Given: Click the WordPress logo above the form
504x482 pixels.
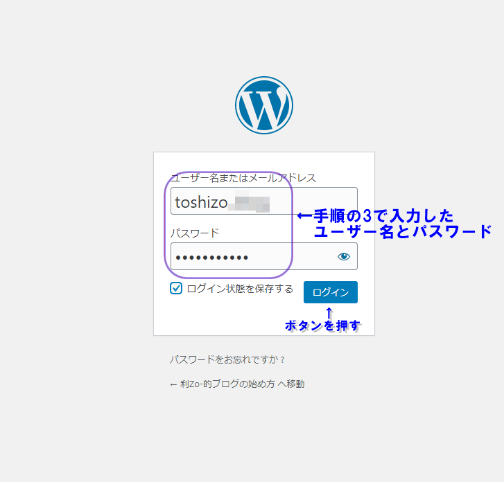Looking at the screenshot, I should coord(263,105).
